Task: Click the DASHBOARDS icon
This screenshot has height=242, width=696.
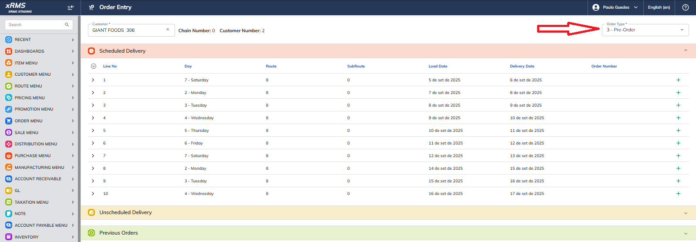Action: coord(9,51)
